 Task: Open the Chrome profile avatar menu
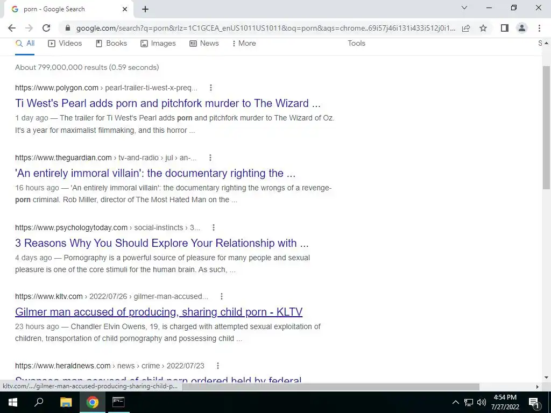(522, 28)
